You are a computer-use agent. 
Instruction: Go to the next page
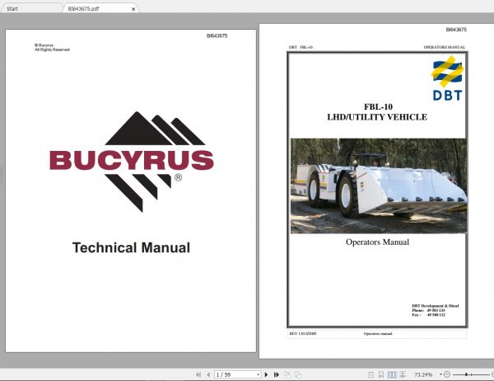click(266, 374)
